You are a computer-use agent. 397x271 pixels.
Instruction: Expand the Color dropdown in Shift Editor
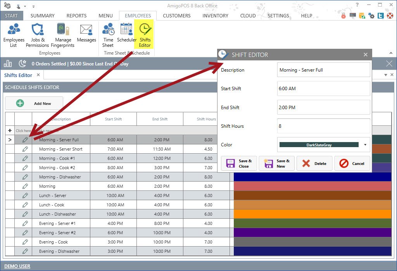tap(365, 145)
